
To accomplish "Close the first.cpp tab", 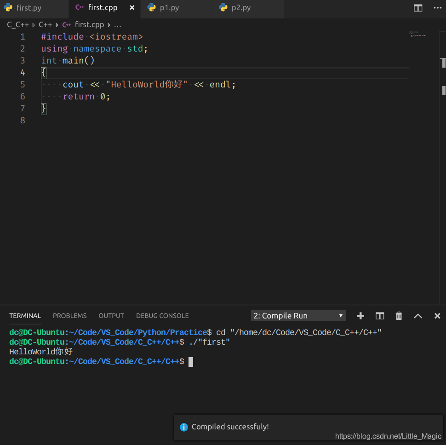I will [x=132, y=8].
